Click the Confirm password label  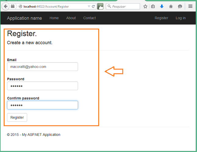click(23, 98)
